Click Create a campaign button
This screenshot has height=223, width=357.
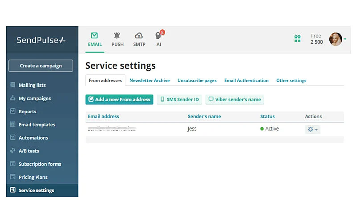[x=41, y=66]
